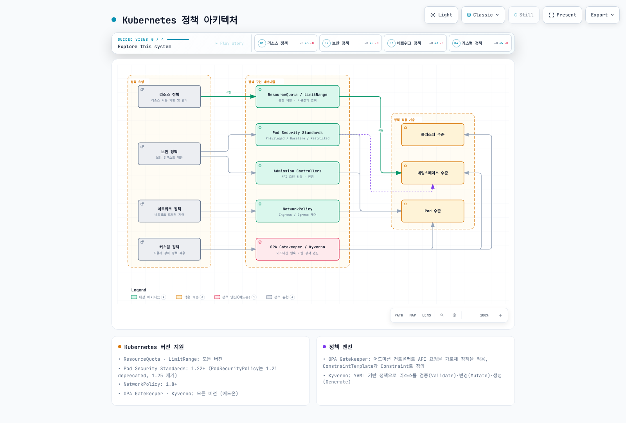This screenshot has height=423, width=626.
Task: Click the code icon on Pod Security Standards
Action: pyautogui.click(x=260, y=128)
